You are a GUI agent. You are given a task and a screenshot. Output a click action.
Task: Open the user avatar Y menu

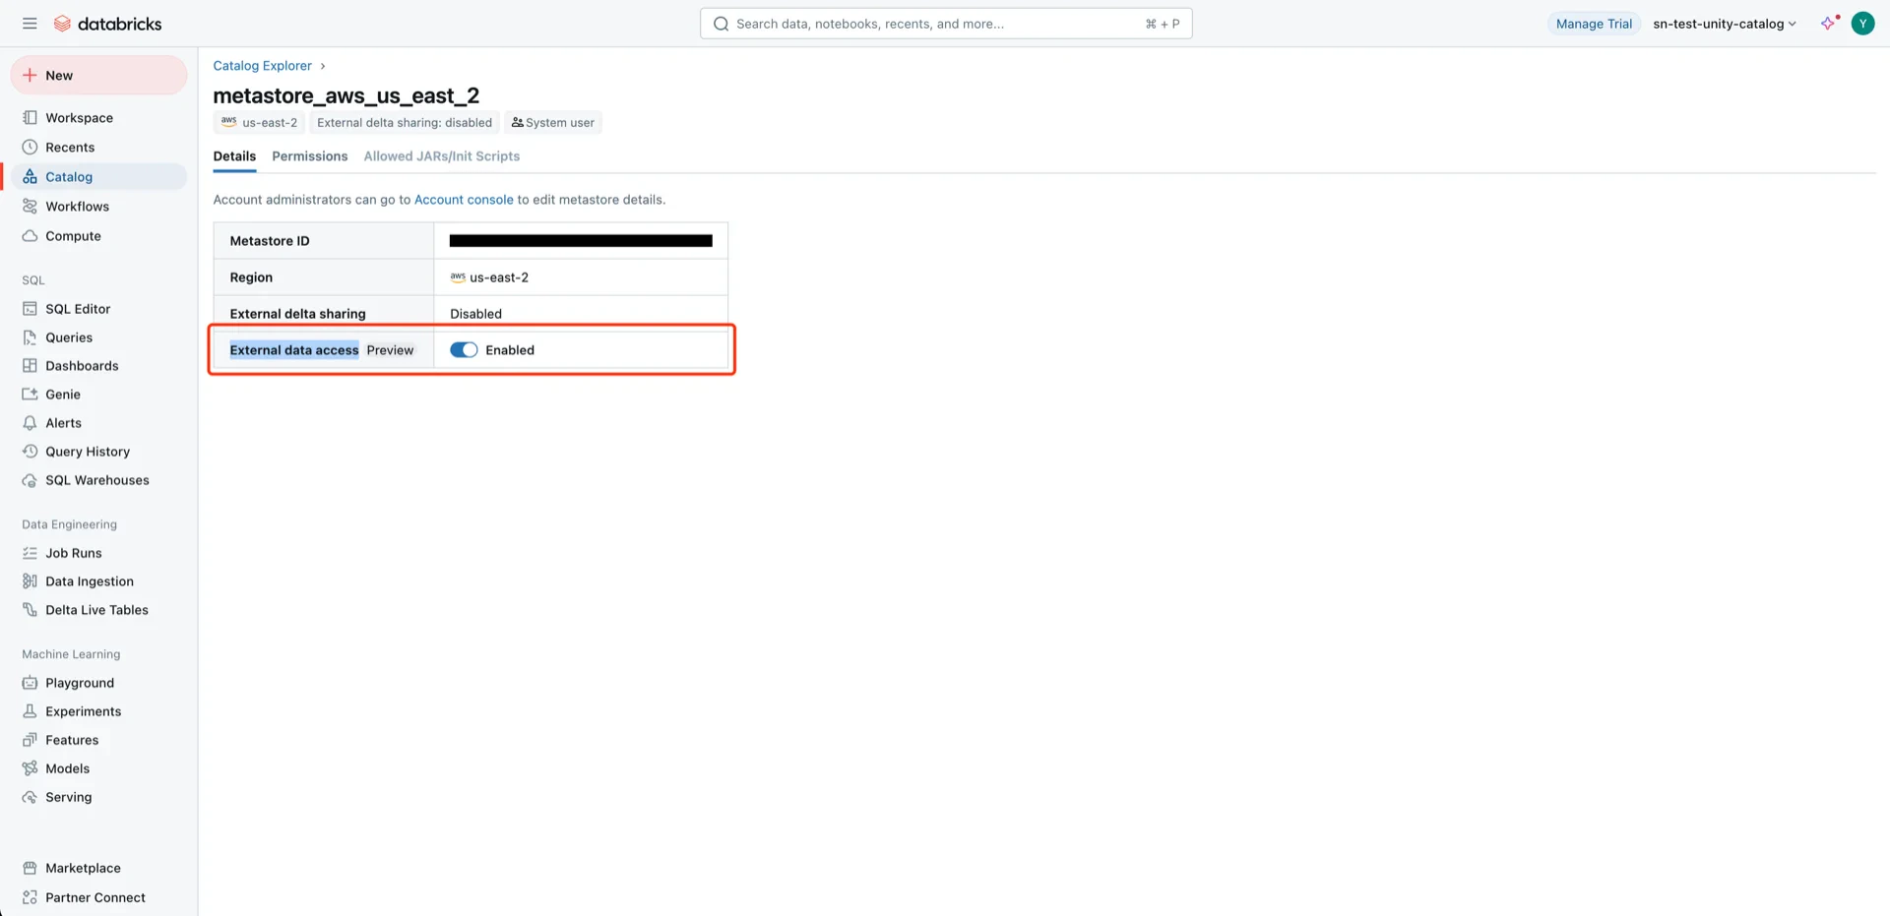click(1862, 24)
